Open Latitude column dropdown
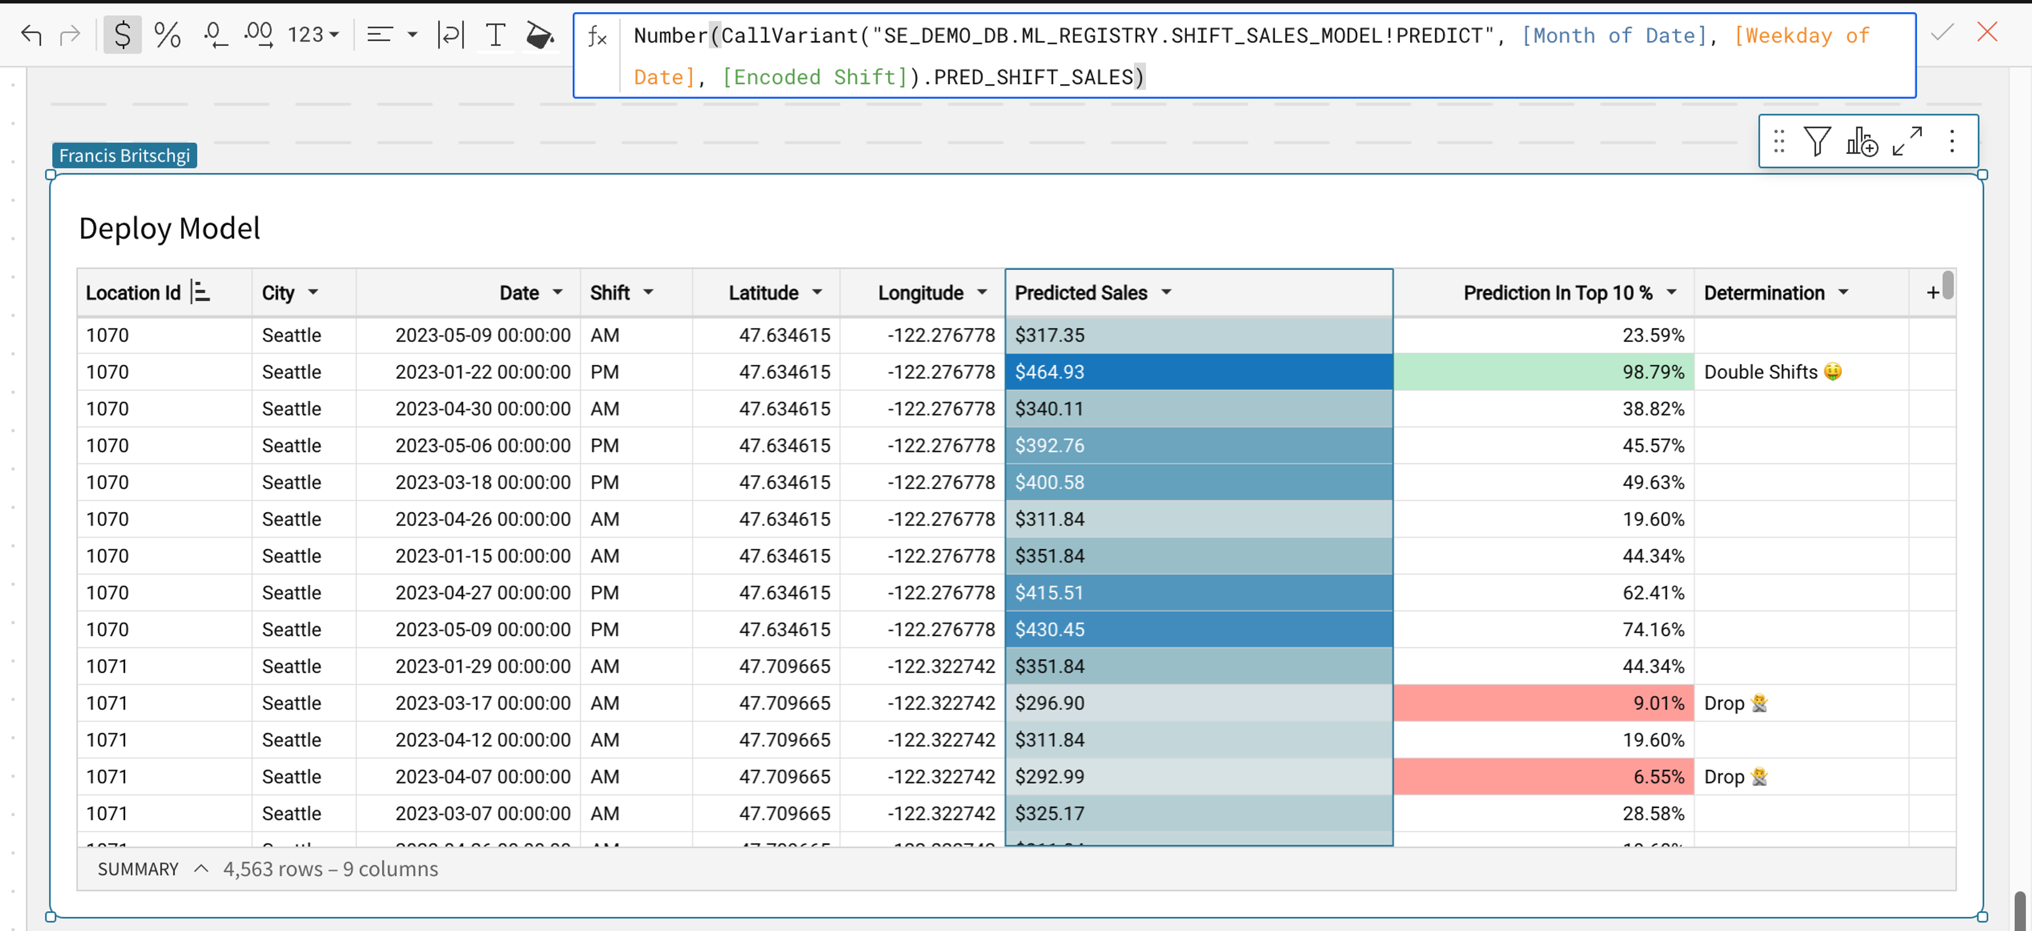Screen dimensions: 2032x931 [x=817, y=292]
